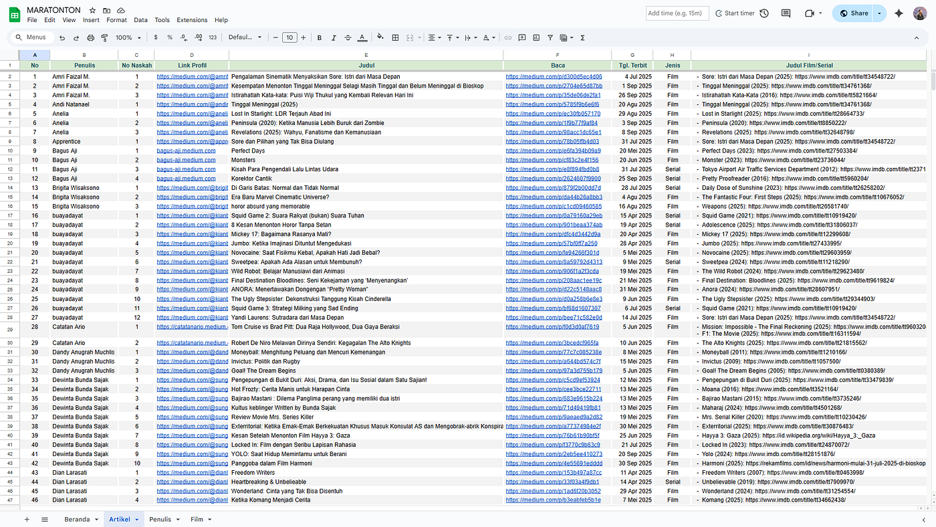Select column G header
The height and width of the screenshot is (527, 936).
(x=632, y=55)
